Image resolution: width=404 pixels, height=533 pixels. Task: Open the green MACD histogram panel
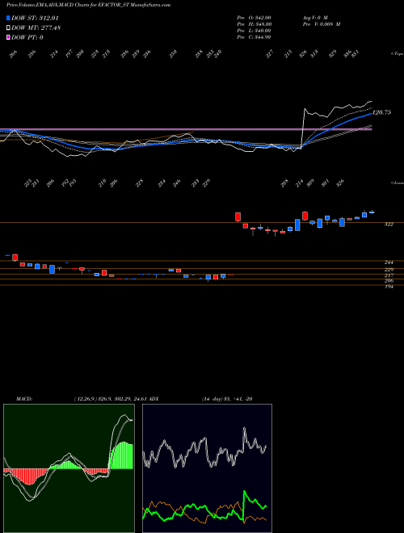coord(69,468)
